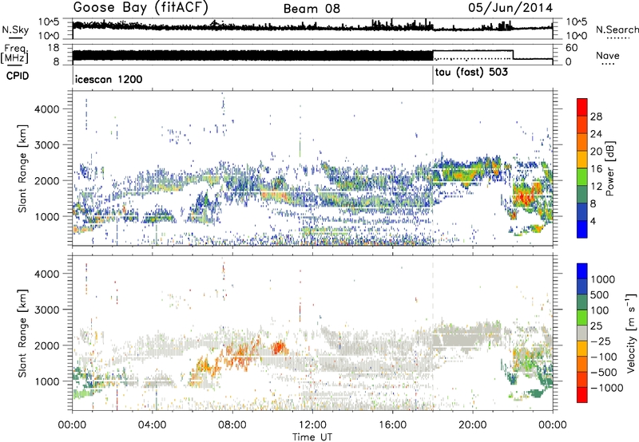Click the 'Slant Range [km]' label of the power panel

22,168
